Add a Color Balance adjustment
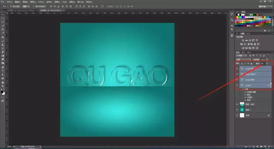This screenshot has height=149, width=274. point(245,44)
